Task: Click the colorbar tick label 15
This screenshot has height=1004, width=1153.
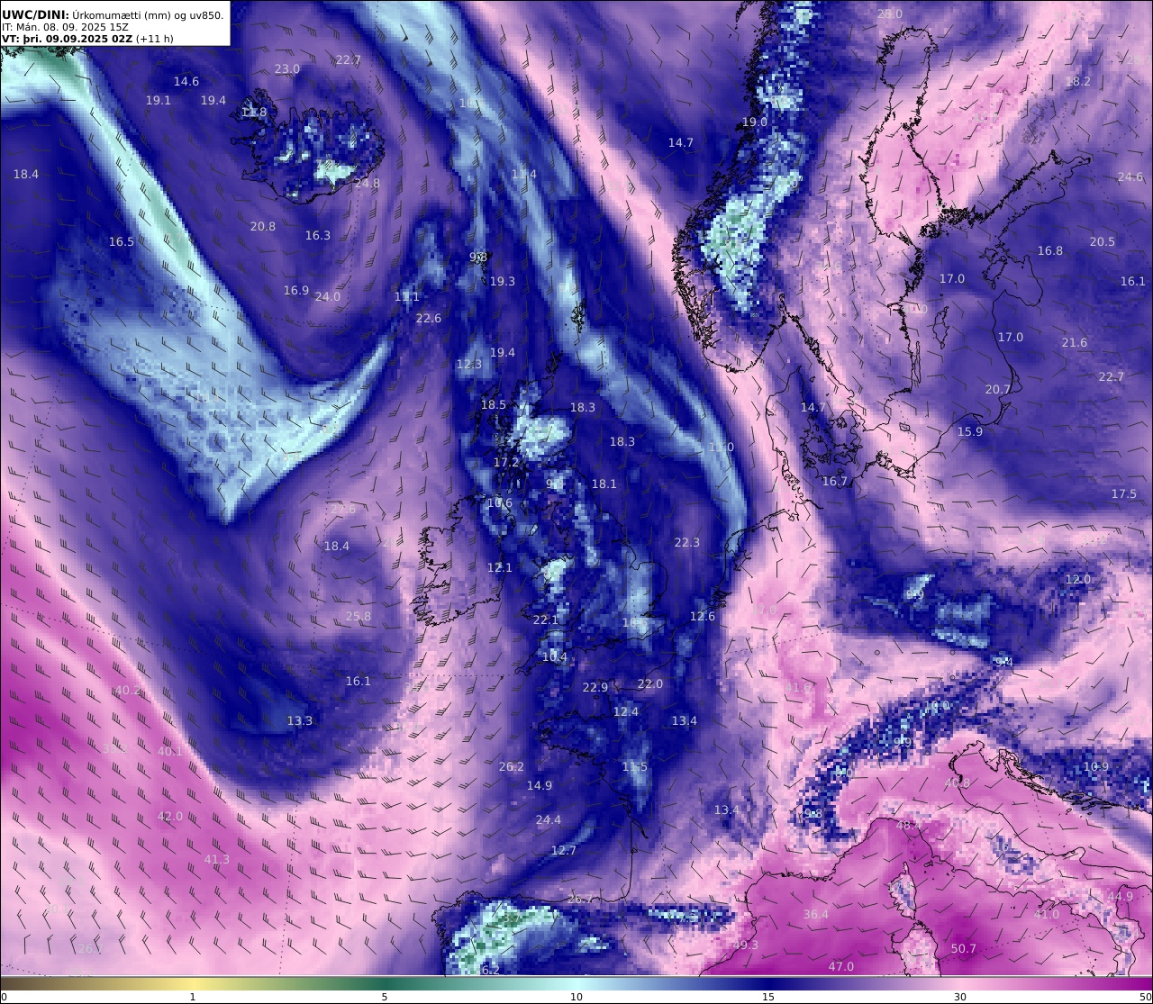Action: (x=768, y=997)
